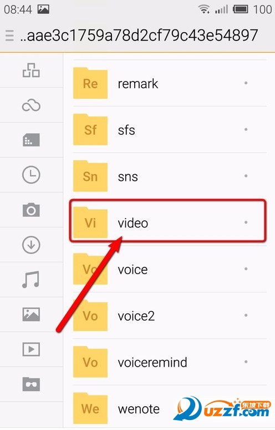Open the videos category play icon

tap(31, 349)
